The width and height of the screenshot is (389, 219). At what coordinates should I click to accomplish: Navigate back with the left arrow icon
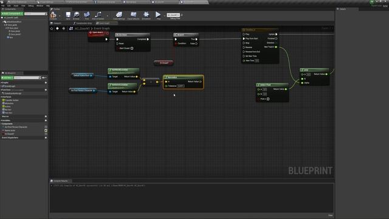(x=58, y=29)
